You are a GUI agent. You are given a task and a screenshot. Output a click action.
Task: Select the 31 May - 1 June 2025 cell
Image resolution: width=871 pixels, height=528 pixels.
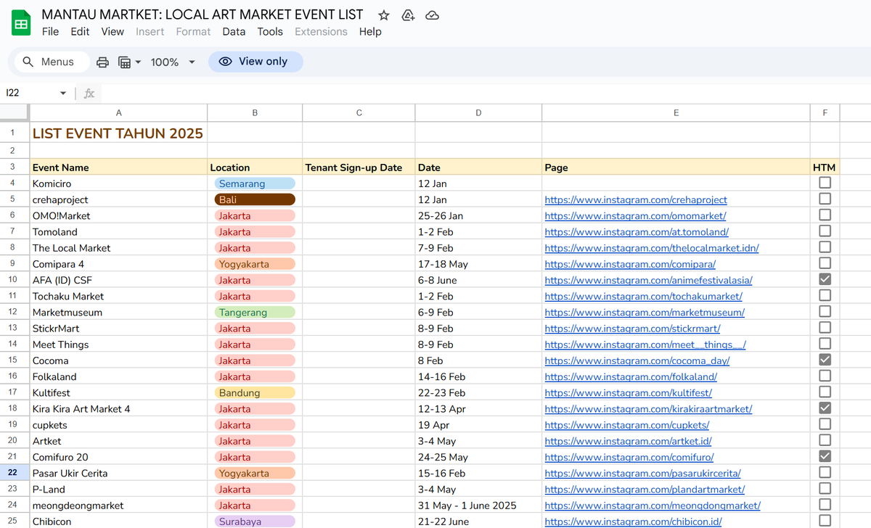click(x=478, y=506)
